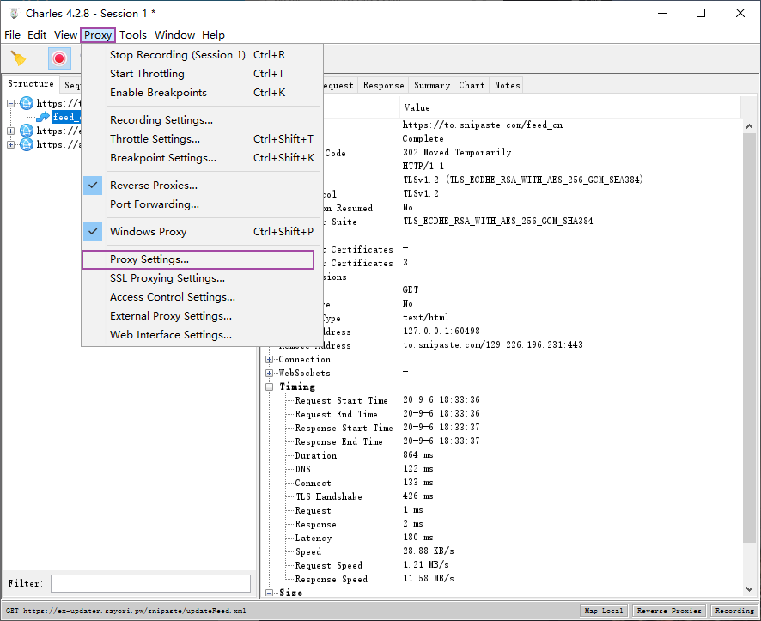
Task: Click the Recording status button
Action: [x=734, y=611]
